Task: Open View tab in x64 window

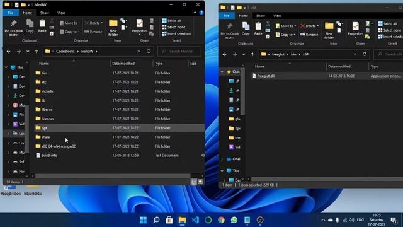Action: coord(277,16)
